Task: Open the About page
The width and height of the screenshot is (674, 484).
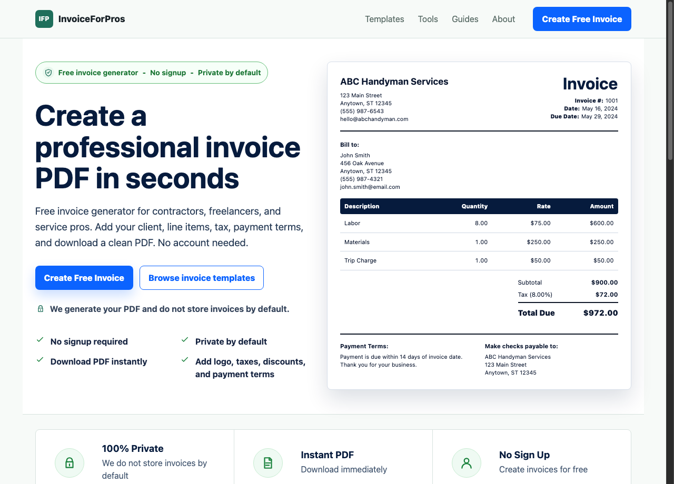Action: pos(503,19)
